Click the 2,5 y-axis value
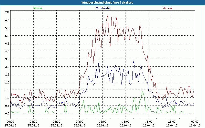This screenshot has height=128, width=205. click(7, 74)
